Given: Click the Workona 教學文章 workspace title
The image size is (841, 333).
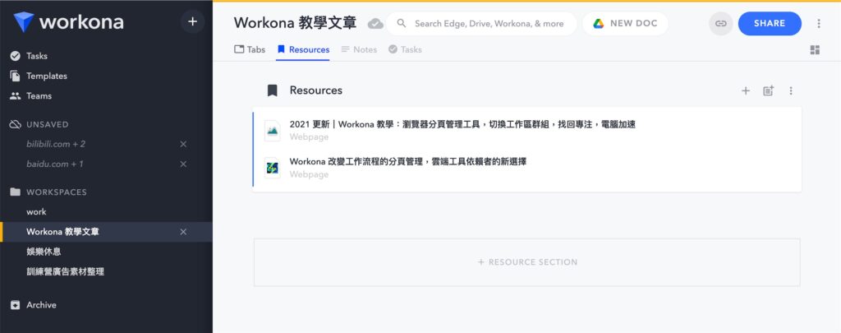Looking at the screenshot, I should [x=295, y=23].
